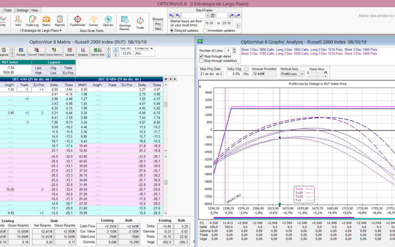
Task: Open the Volty chart tool
Action: pyautogui.click(x=3, y=21)
